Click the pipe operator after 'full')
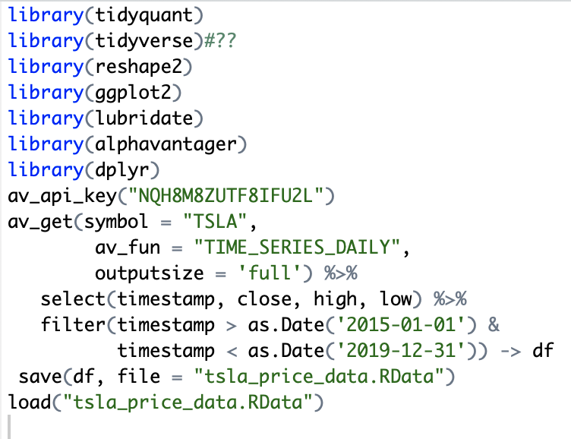The image size is (571, 439). (x=341, y=273)
